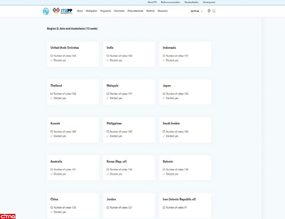
Task: Visit the Standardization link
Action: tap(191, 2)
